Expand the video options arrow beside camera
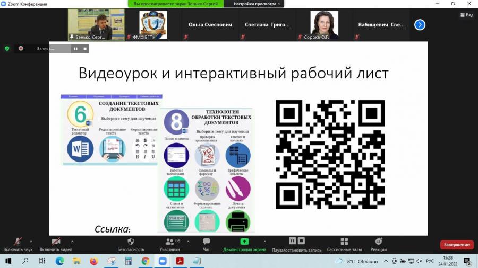This screenshot has height=268, width=478. 72,242
